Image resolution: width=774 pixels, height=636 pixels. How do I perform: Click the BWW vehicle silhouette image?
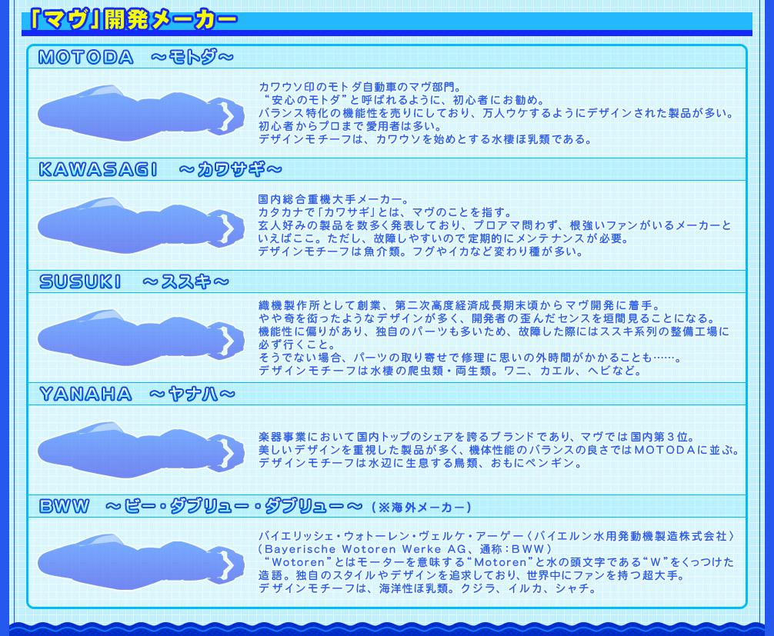pyautogui.click(x=141, y=562)
